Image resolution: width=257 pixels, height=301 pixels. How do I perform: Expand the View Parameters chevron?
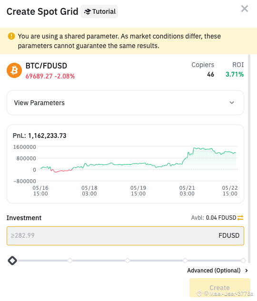point(232,103)
